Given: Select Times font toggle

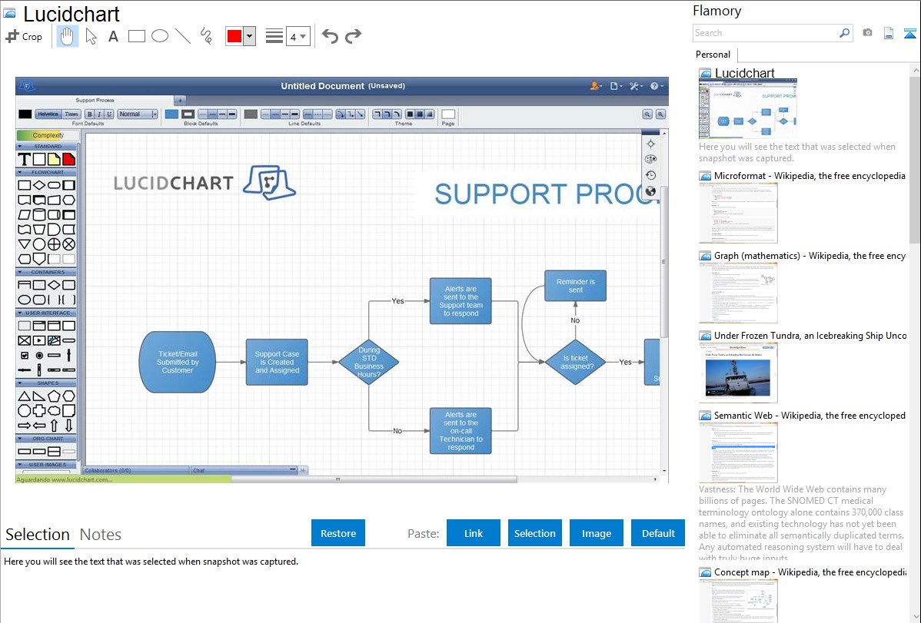Looking at the screenshot, I should pos(71,114).
